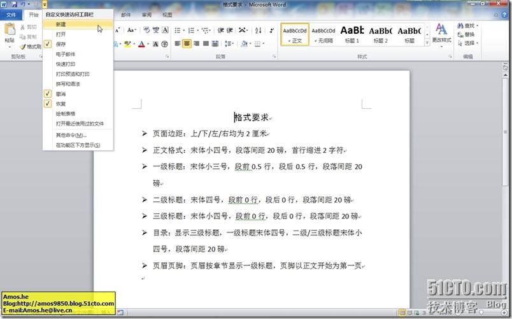512x319 pixels.
Task: Choose 绘制表格 (Draw Table) from the dropdown menu
Action: click(x=78, y=113)
